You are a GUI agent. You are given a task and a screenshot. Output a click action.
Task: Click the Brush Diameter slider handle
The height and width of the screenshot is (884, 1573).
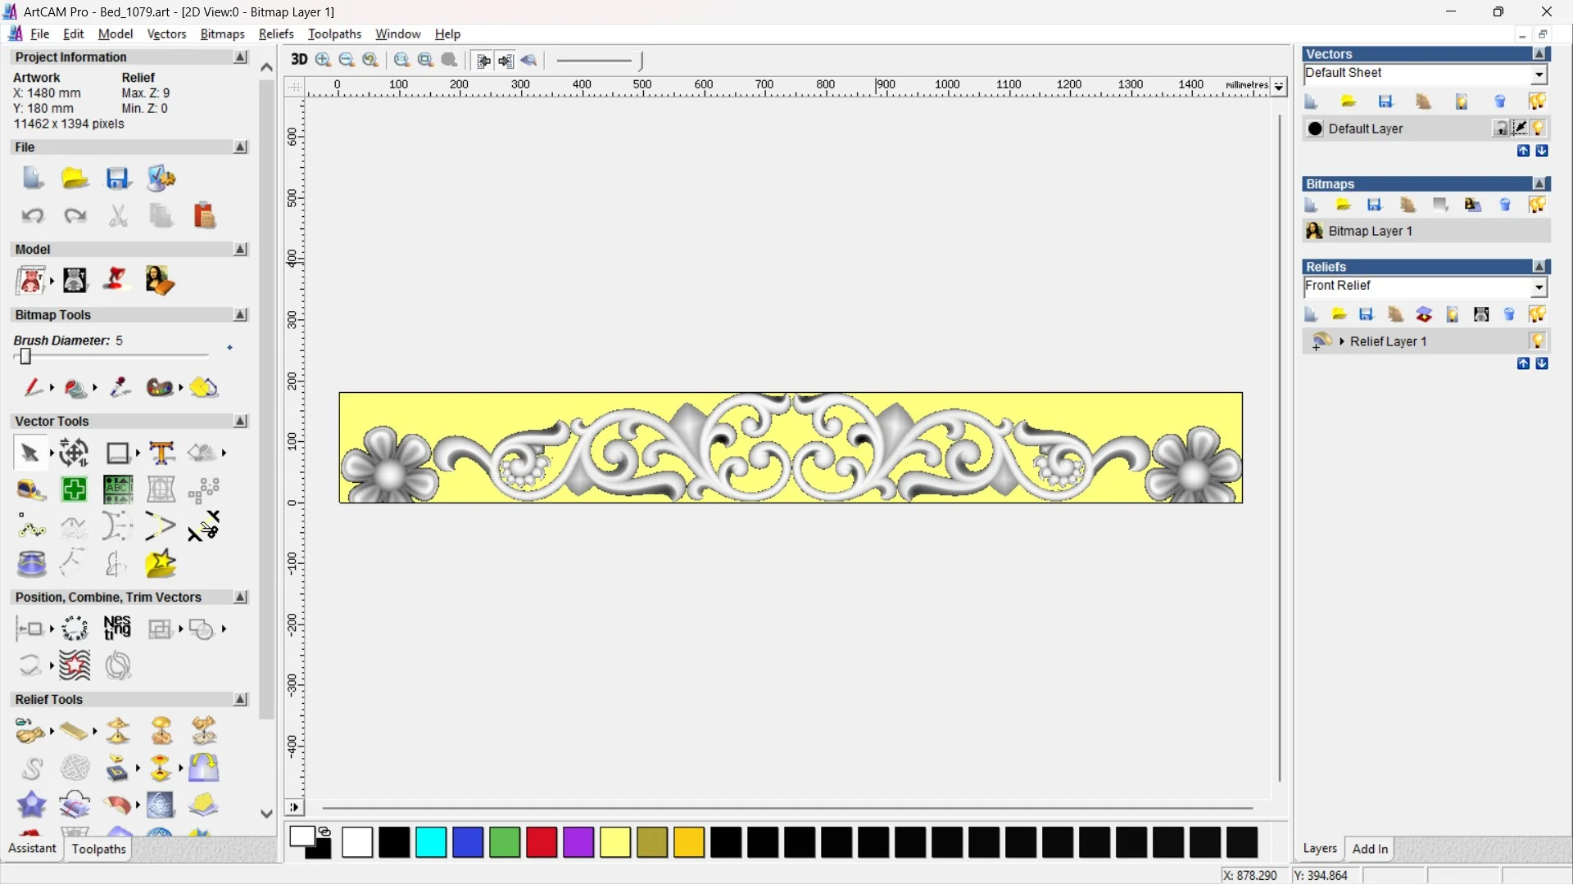click(x=25, y=356)
